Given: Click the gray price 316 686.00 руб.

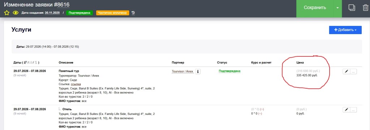Looking at the screenshot, I should click(x=308, y=71).
